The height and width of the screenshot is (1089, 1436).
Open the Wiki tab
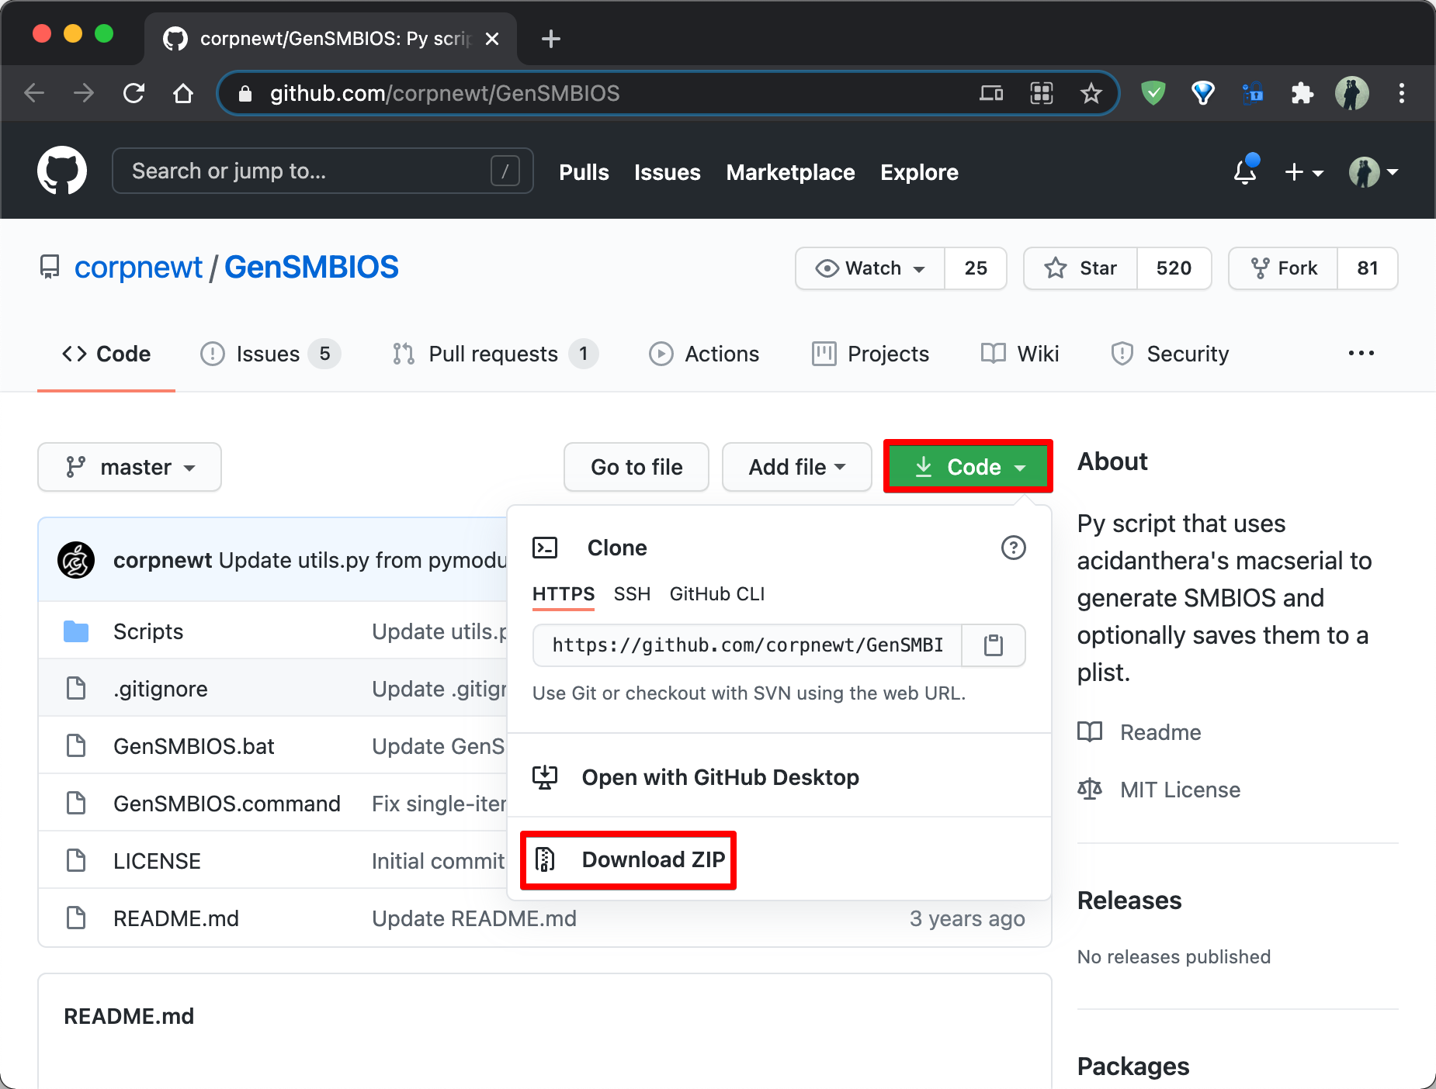[x=1020, y=354]
